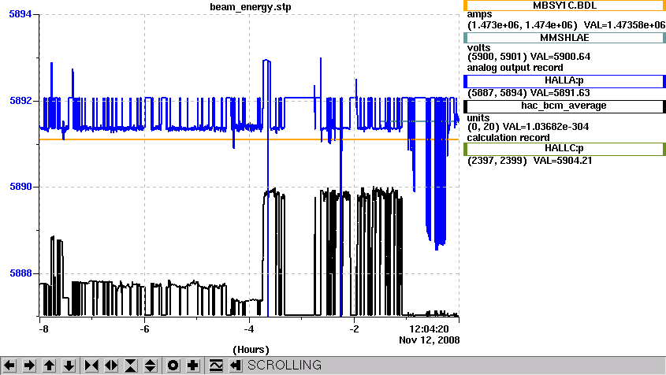Click the (Hours) axis unit label
666x375 pixels.
click(x=251, y=350)
